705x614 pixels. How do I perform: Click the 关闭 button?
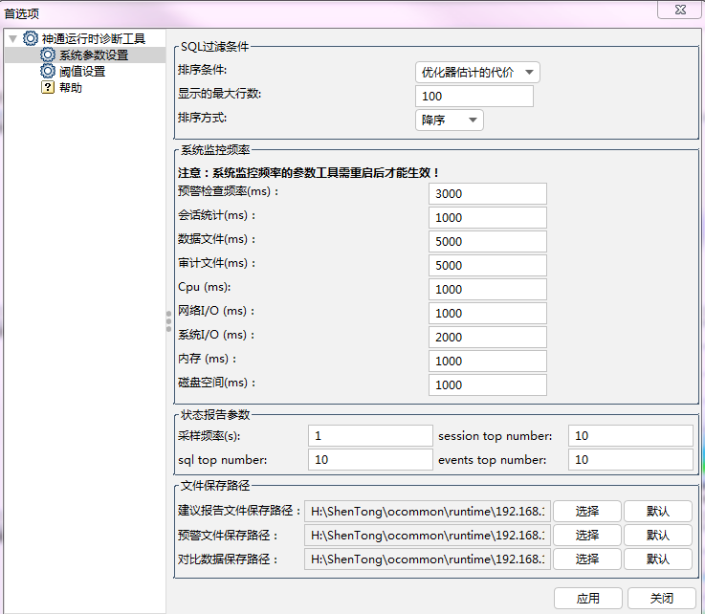coord(661,598)
